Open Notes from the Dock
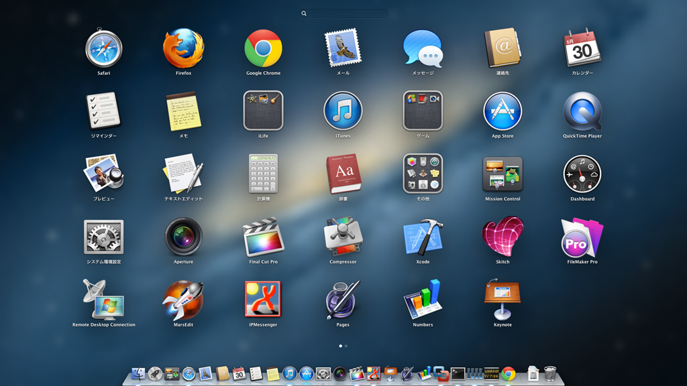This screenshot has height=386, width=687. tap(272, 374)
